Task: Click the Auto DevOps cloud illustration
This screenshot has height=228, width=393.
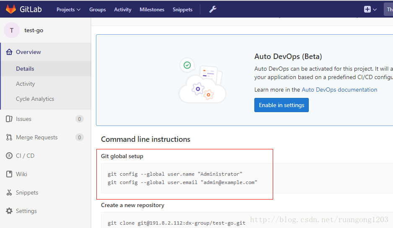Action: pyautogui.click(x=202, y=81)
